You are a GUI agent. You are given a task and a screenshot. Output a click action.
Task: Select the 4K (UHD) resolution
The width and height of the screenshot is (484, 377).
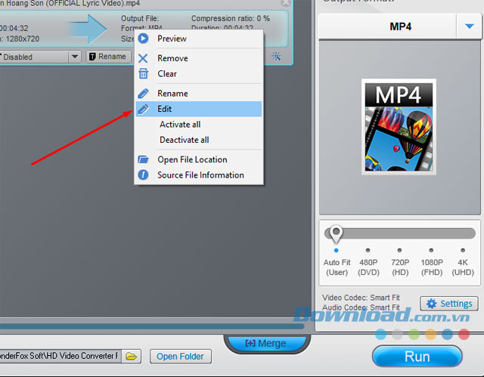point(463,267)
